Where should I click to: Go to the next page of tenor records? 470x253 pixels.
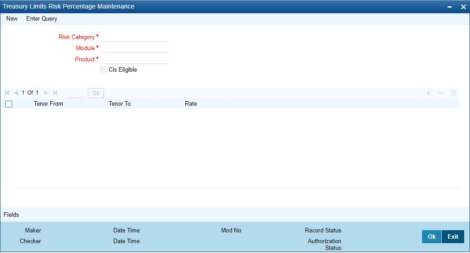click(46, 93)
